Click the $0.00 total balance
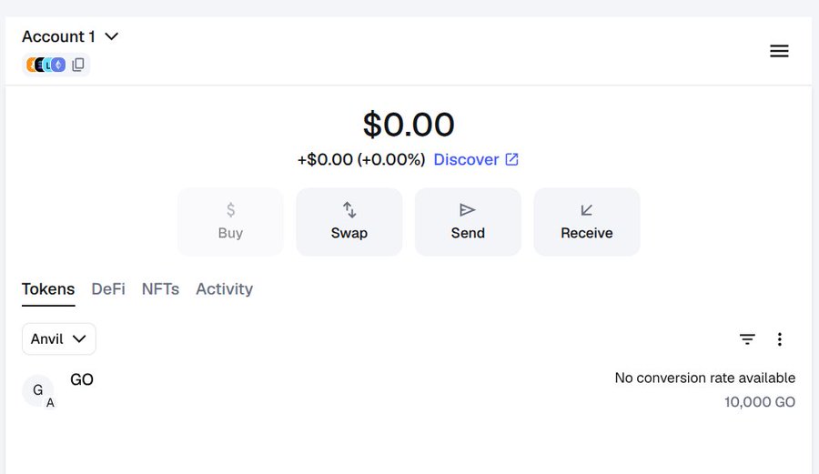The image size is (819, 474). (409, 125)
